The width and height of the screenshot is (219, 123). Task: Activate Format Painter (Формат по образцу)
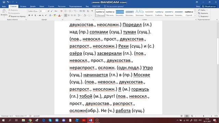point(17,16)
